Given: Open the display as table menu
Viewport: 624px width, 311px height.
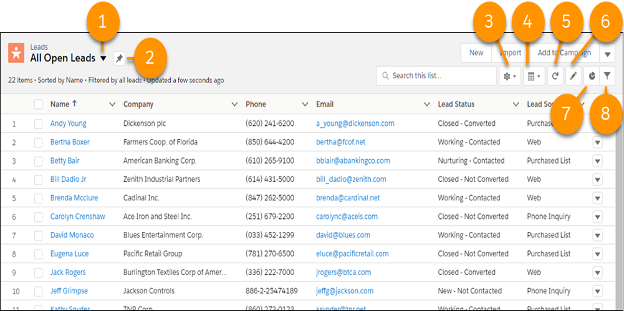Looking at the screenshot, I should pos(534,76).
